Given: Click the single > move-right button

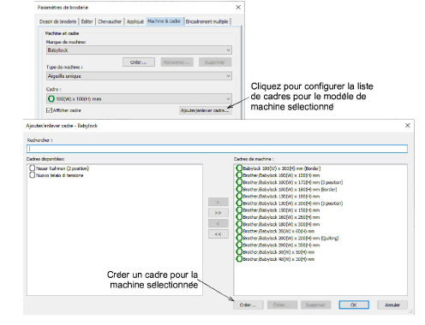Looking at the screenshot, I should [x=218, y=202].
